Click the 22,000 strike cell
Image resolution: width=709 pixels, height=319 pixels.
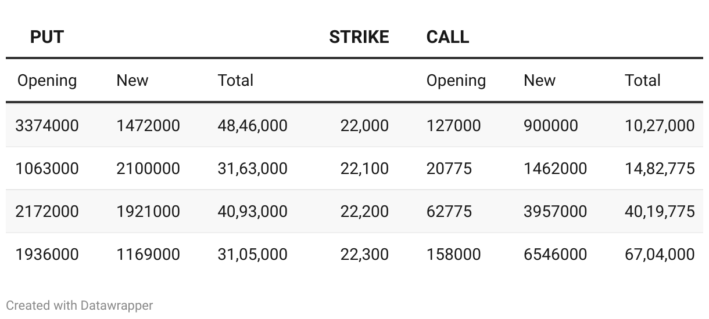point(364,125)
